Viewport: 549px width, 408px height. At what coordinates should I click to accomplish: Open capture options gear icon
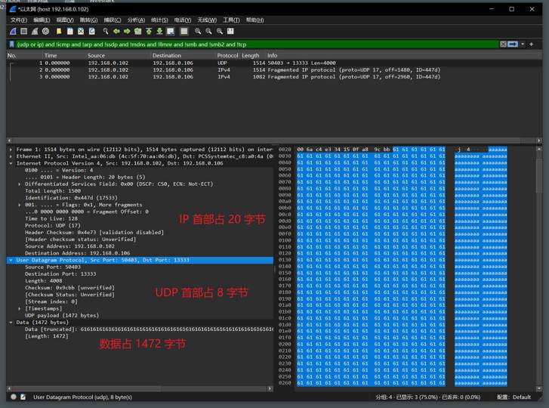pos(45,32)
